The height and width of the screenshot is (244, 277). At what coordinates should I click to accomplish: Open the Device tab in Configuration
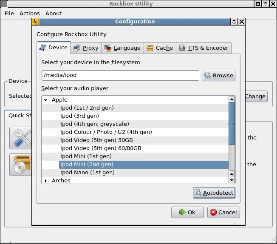(x=54, y=48)
